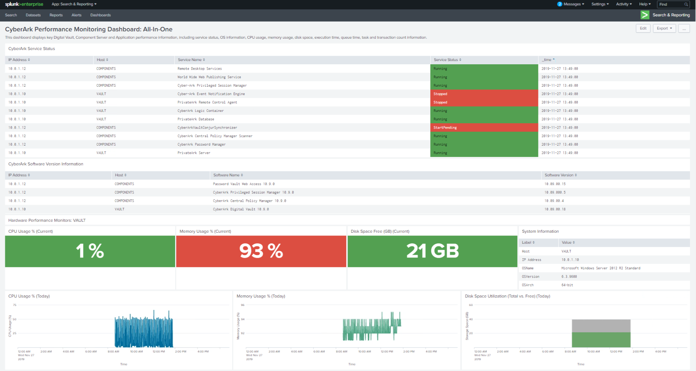Click the 93 % memory usage tile
696x371 pixels.
tap(261, 251)
